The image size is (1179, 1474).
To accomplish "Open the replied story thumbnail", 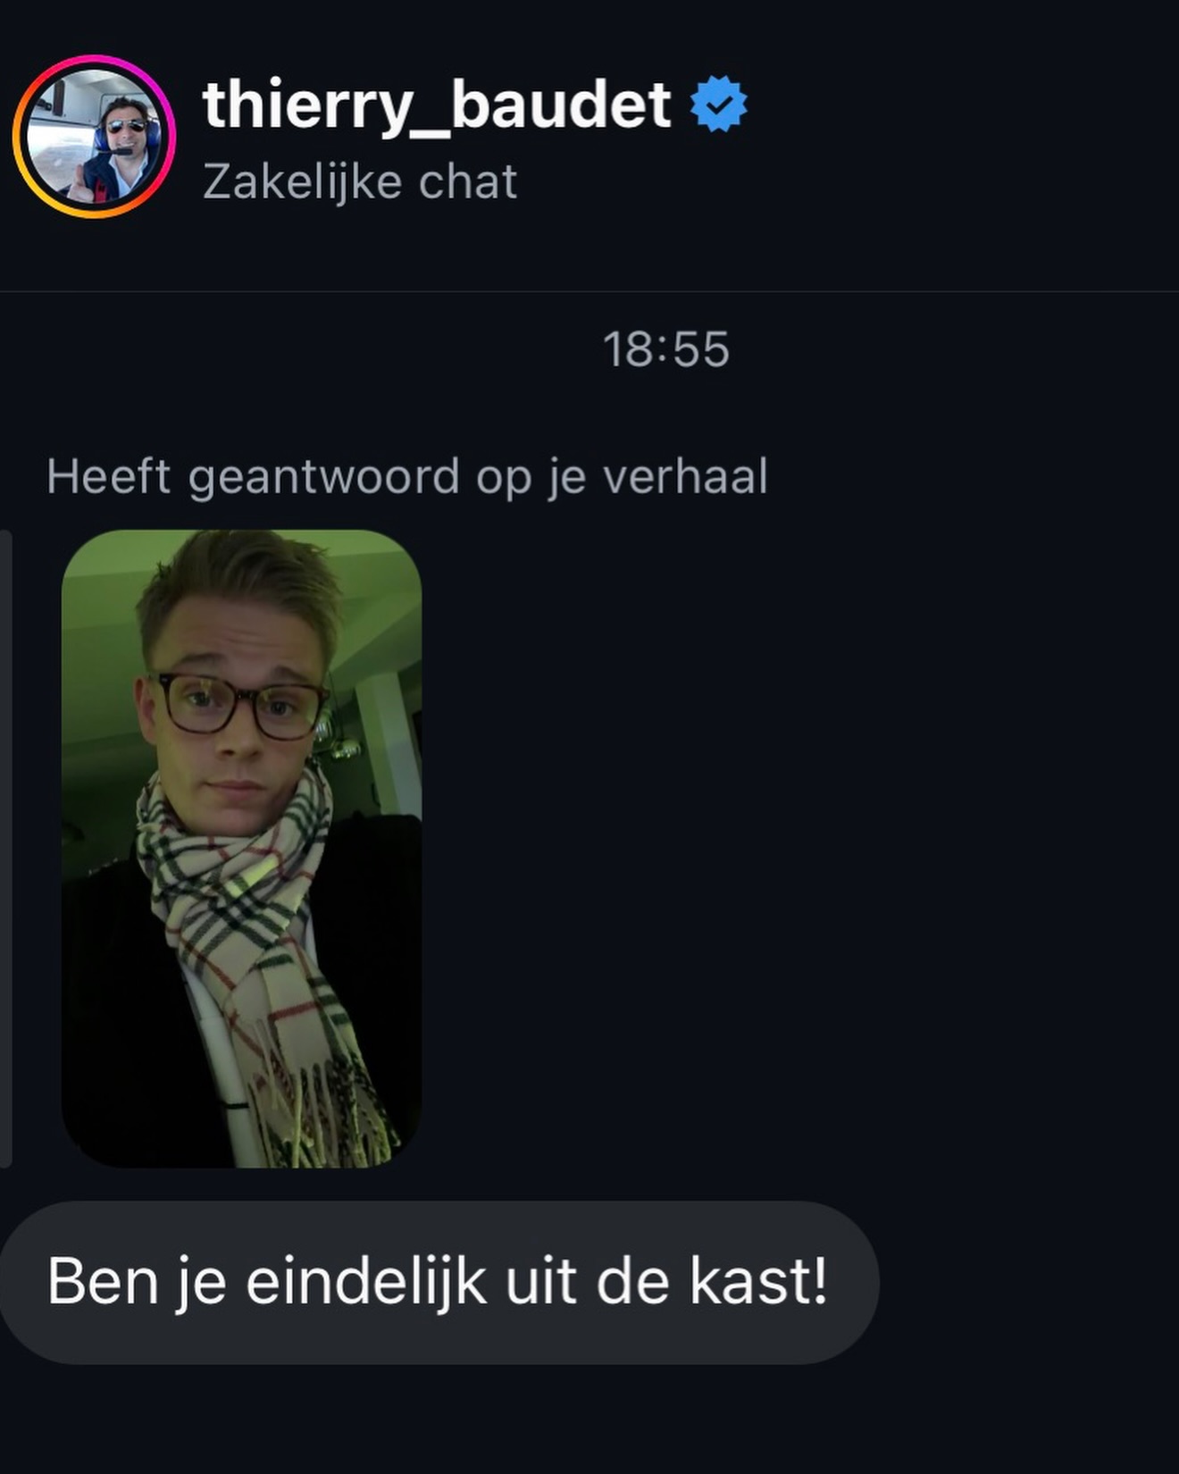I will coord(241,849).
